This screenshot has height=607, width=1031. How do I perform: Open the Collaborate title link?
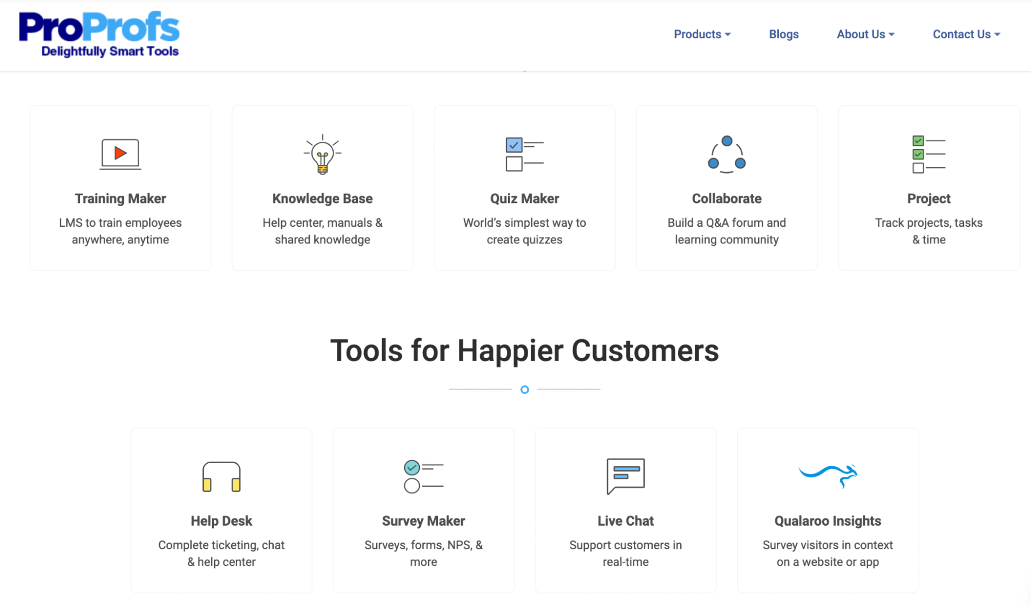pos(727,198)
